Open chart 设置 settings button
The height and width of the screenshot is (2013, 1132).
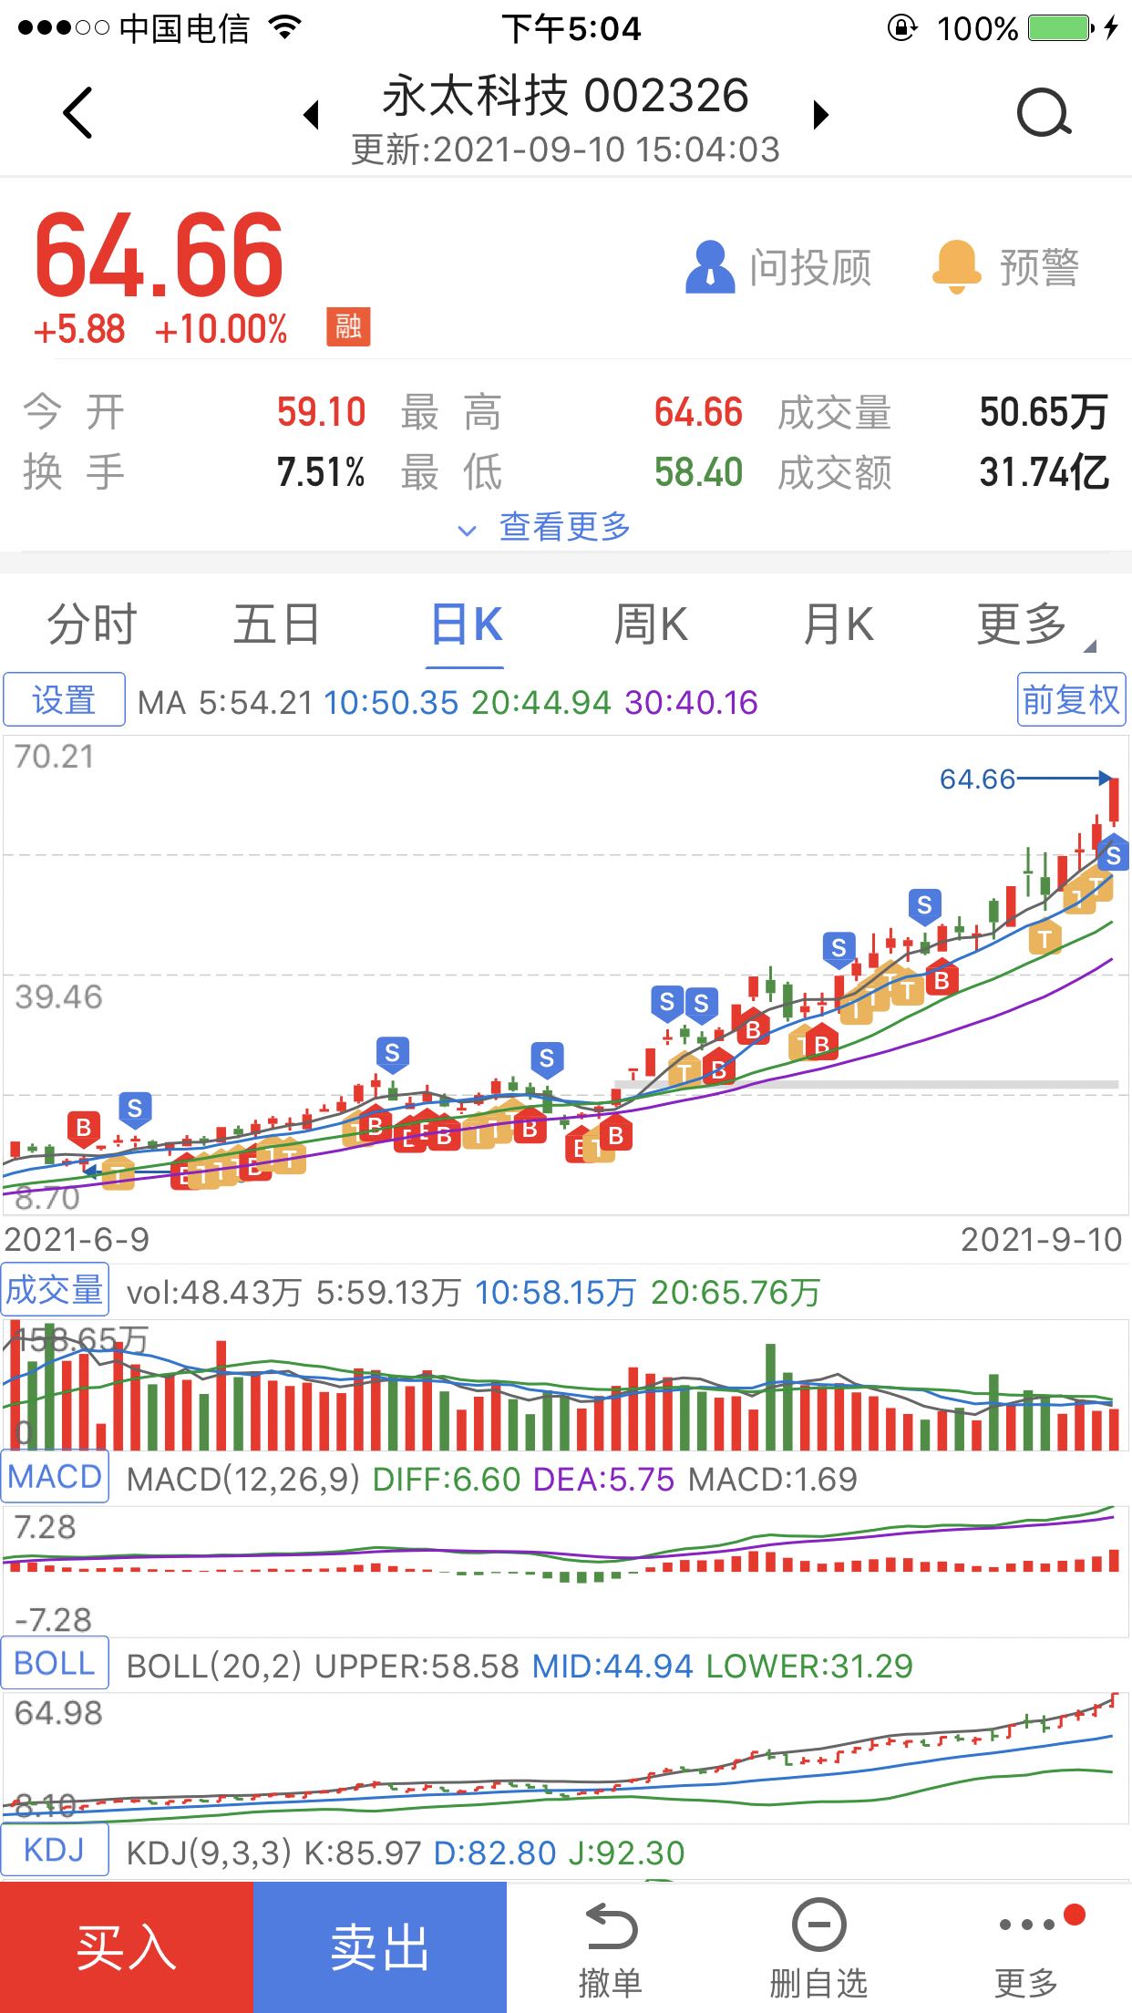coord(64,699)
